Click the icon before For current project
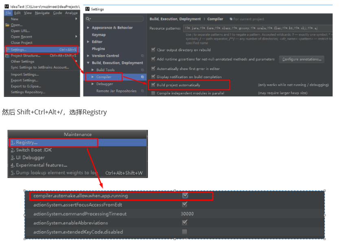 pyautogui.click(x=231, y=19)
